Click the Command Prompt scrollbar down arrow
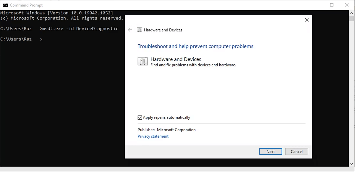The width and height of the screenshot is (355, 172). pyautogui.click(x=351, y=164)
